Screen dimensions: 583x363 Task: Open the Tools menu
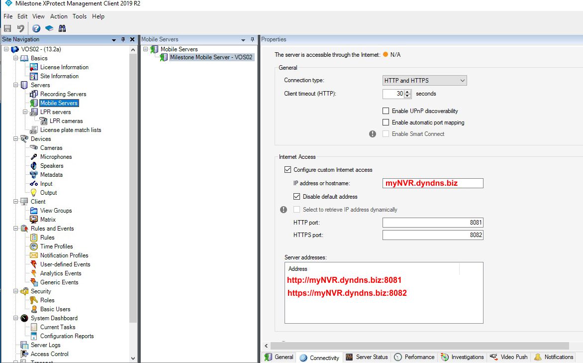coord(79,16)
